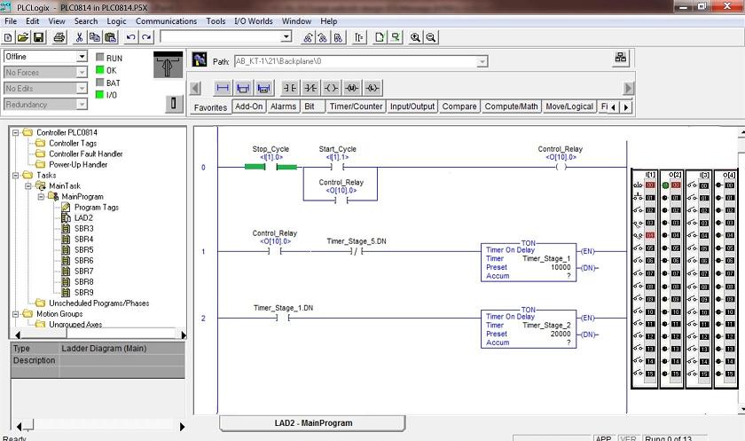Select the Compare instruction tab

coord(459,106)
